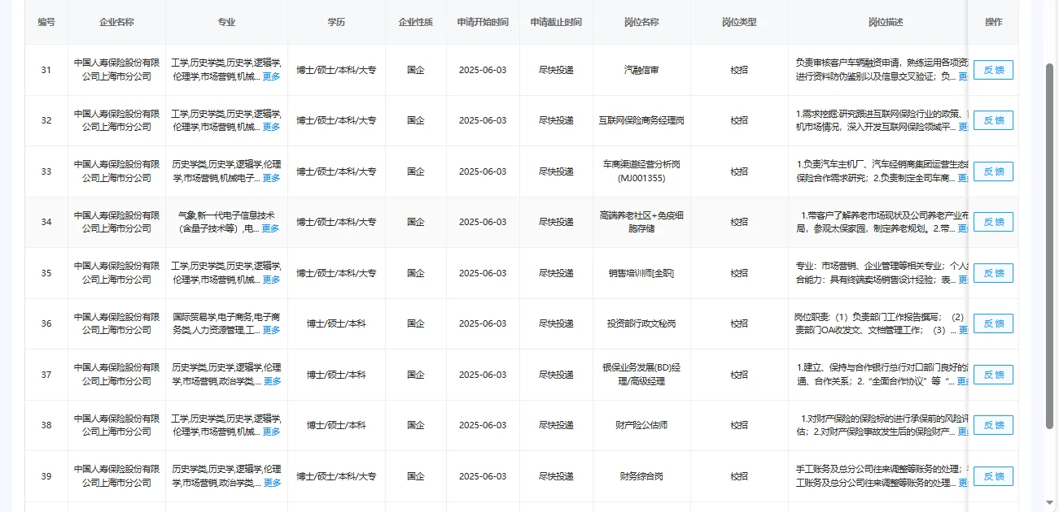Open 更多 in 投资部行政文秘岗 description

965,331
